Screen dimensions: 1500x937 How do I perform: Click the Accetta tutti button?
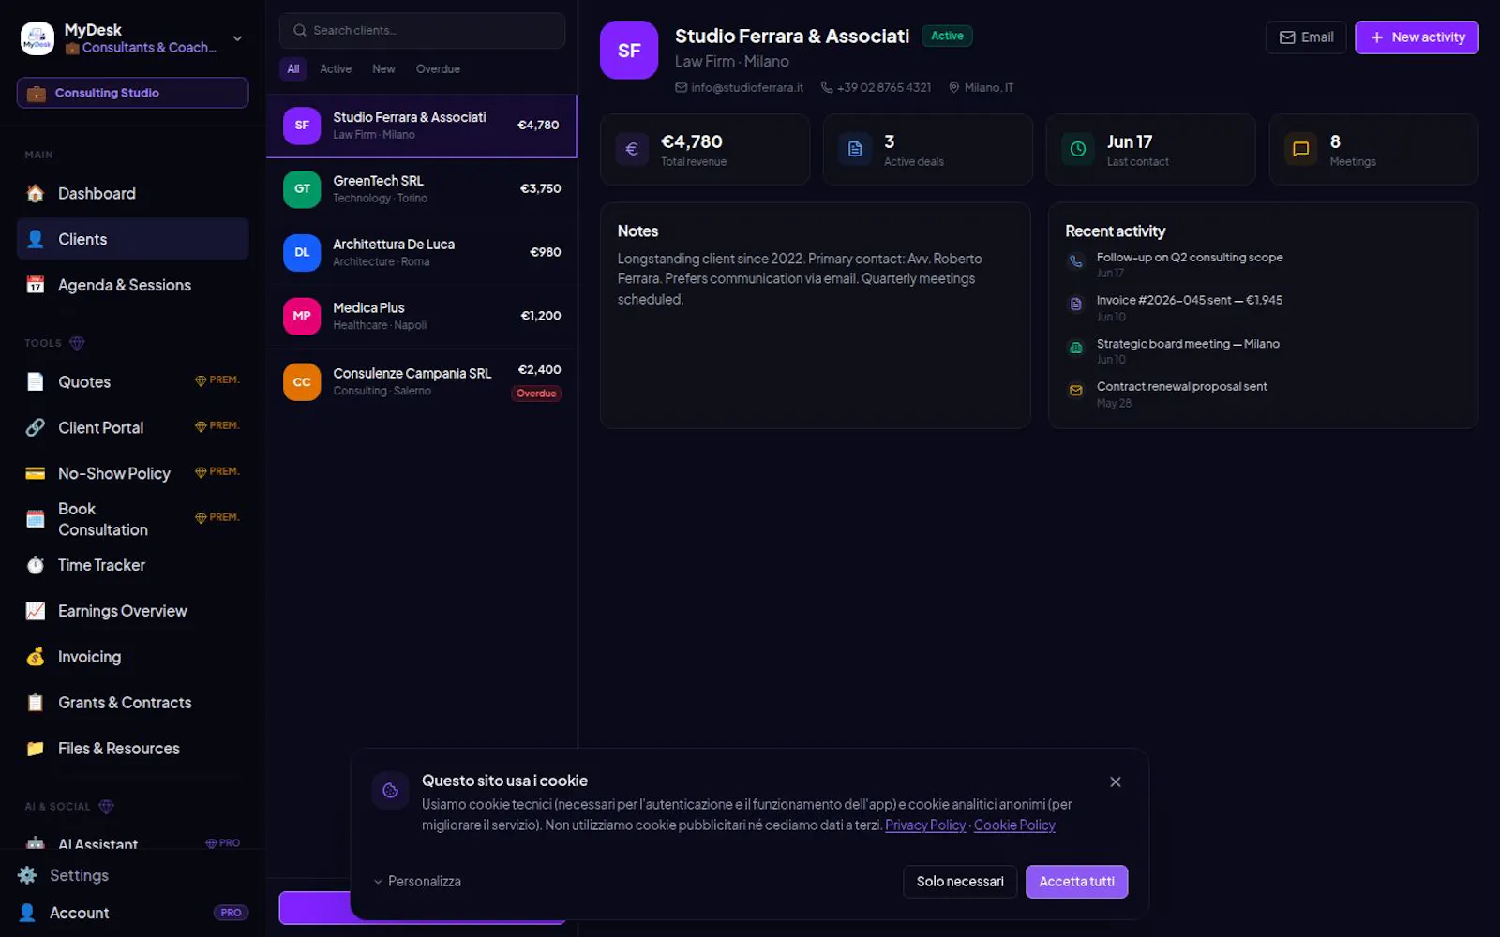click(1077, 882)
